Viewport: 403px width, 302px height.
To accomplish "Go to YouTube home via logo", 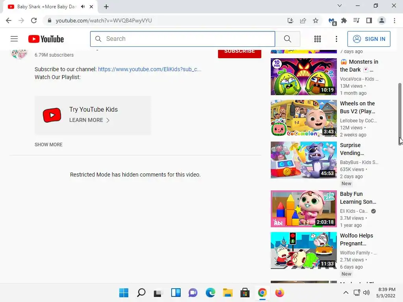I will point(46,39).
